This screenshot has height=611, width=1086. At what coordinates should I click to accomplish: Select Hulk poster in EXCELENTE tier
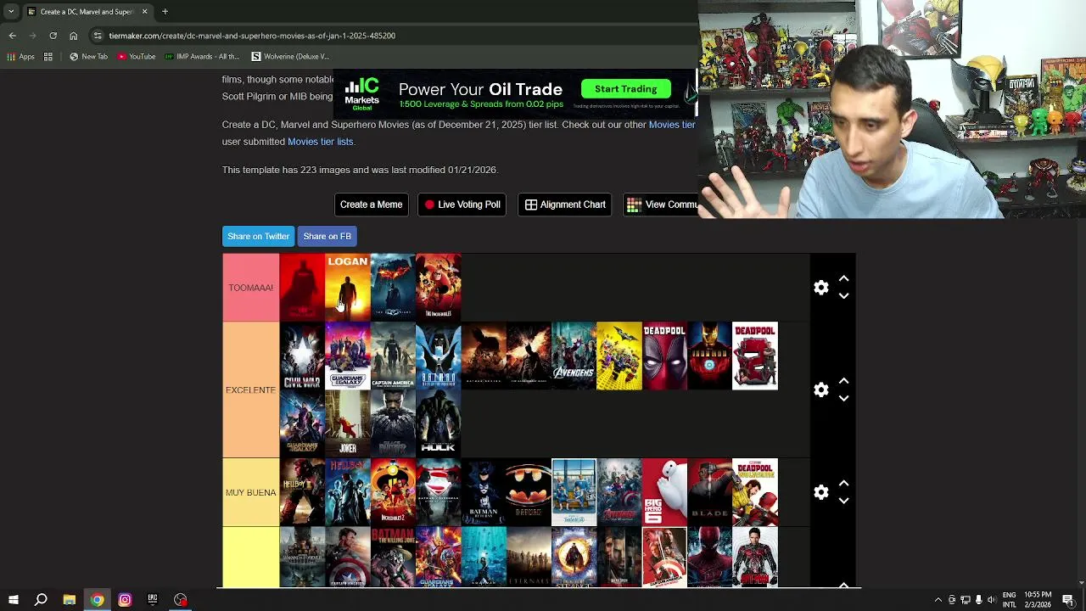[x=439, y=423]
